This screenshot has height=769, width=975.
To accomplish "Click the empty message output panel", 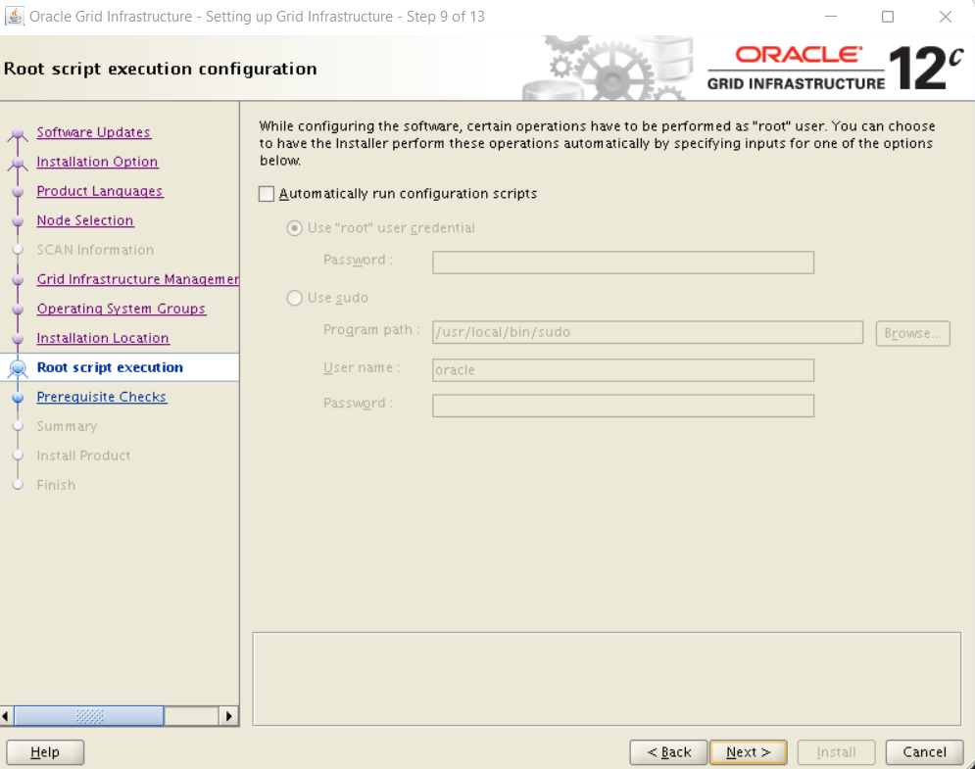I will tap(607, 679).
